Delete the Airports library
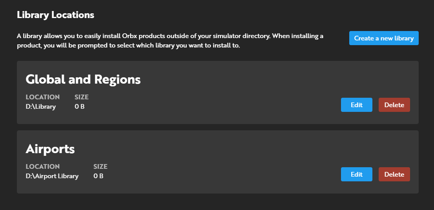 tap(394, 174)
